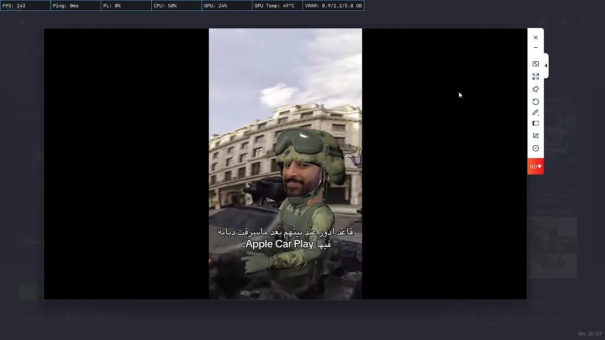
Task: Minimize the viewer using the dash icon
Action: (x=536, y=48)
